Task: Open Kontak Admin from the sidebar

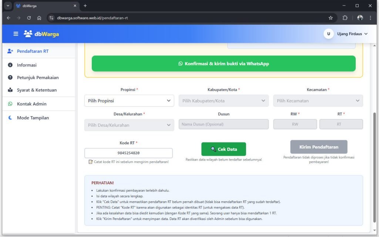Action: click(31, 104)
